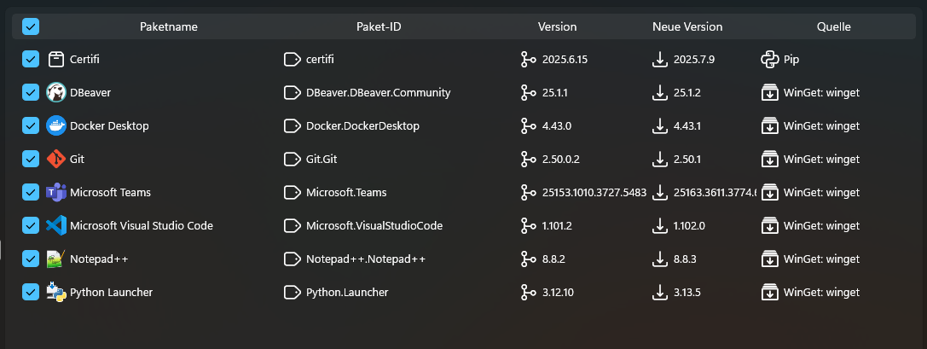Viewport: 927px width, 349px height.
Task: Click the Pip source icon for Certifi
Action: [768, 60]
